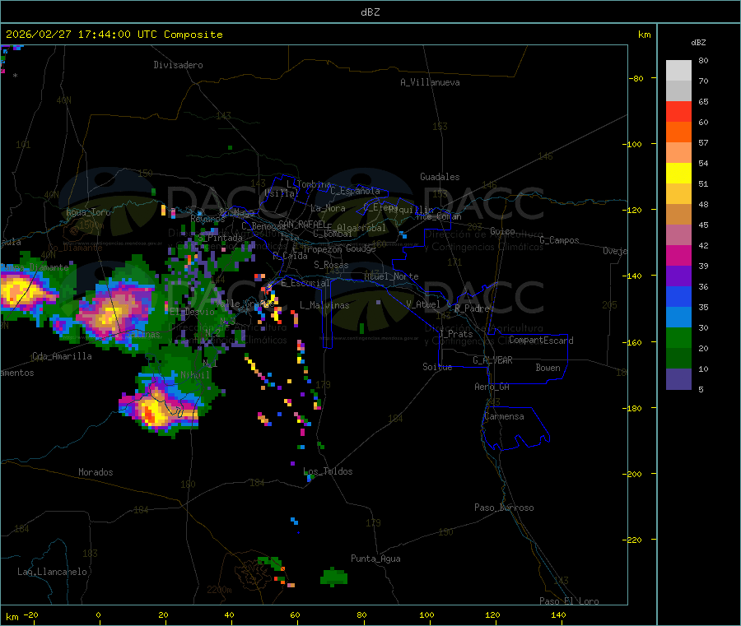This screenshot has height=626, width=741.
Task: Click the red 60-65 dBZ color swatch
Action: point(678,111)
